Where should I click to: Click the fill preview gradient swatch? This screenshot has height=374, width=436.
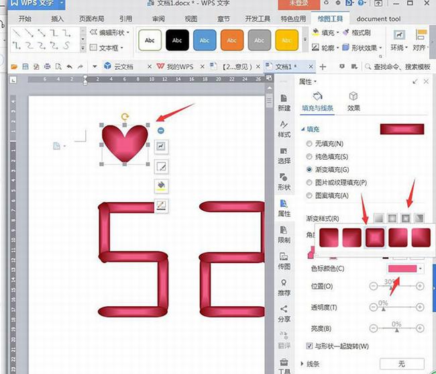402,130
